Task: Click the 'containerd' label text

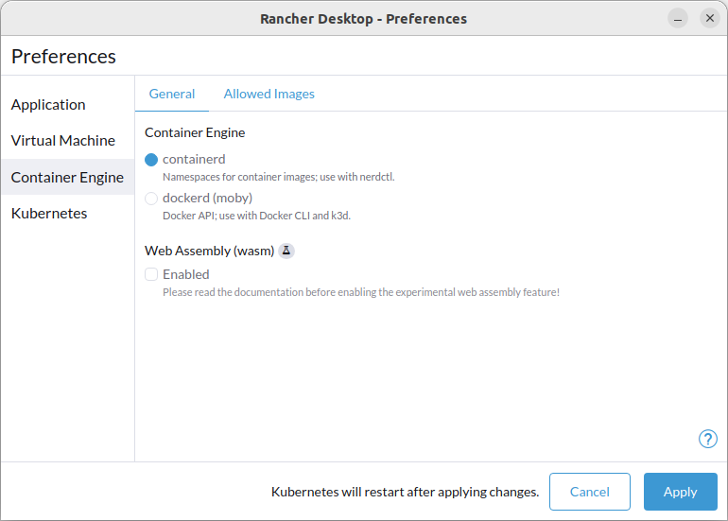Action: point(194,159)
